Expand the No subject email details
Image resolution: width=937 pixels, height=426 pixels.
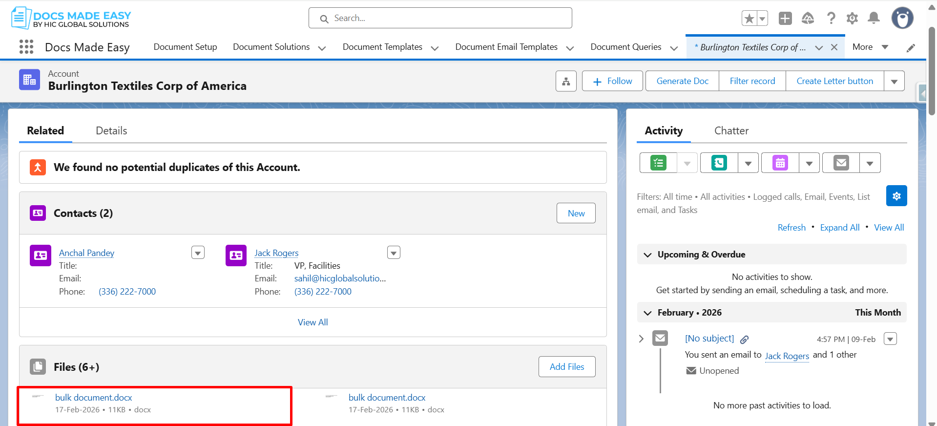641,339
